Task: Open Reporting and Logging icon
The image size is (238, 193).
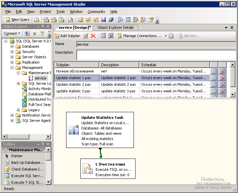Action: pos(171,36)
